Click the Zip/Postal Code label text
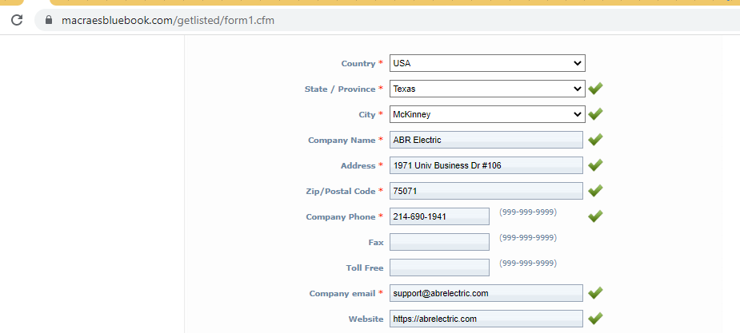 [341, 191]
